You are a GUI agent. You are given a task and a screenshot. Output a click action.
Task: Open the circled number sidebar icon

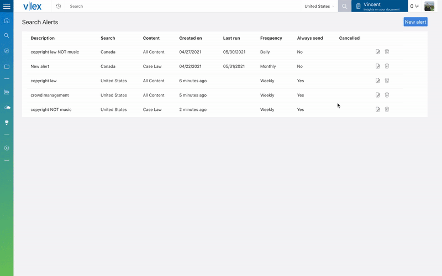[7, 148]
